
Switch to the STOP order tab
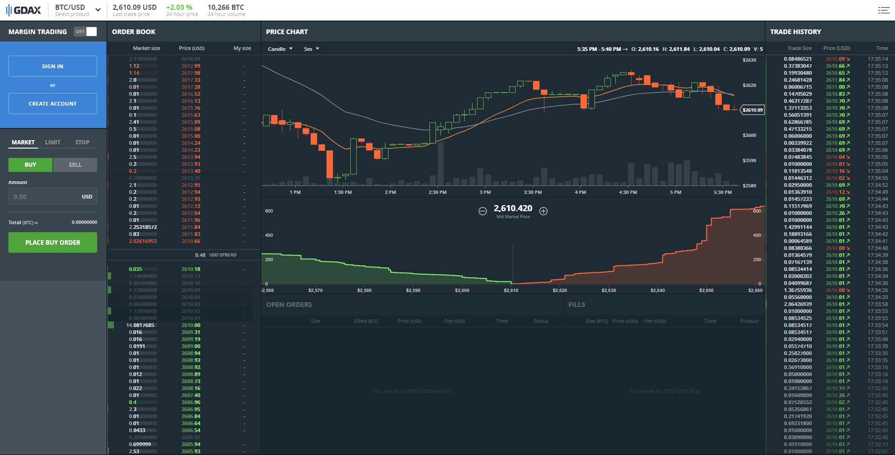tap(82, 142)
